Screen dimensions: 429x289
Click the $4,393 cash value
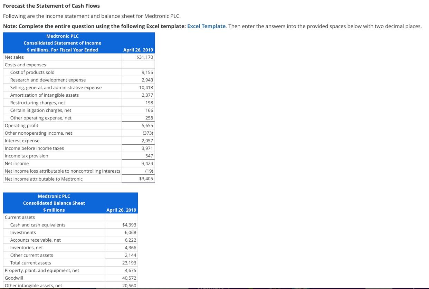pyautogui.click(x=129, y=225)
